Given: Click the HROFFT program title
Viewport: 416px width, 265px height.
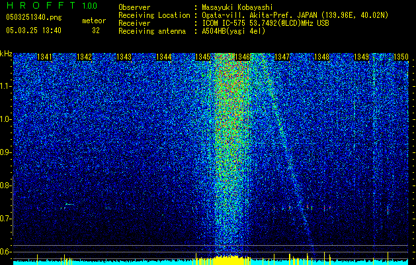Looking at the screenshot, I should coord(41,6).
